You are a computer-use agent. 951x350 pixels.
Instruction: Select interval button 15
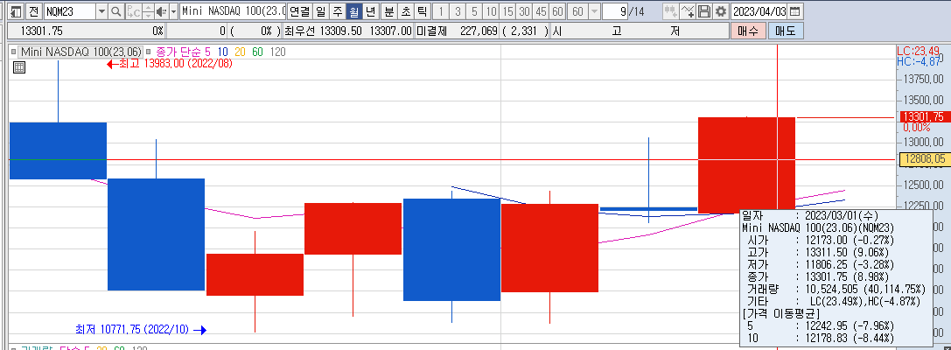[507, 11]
